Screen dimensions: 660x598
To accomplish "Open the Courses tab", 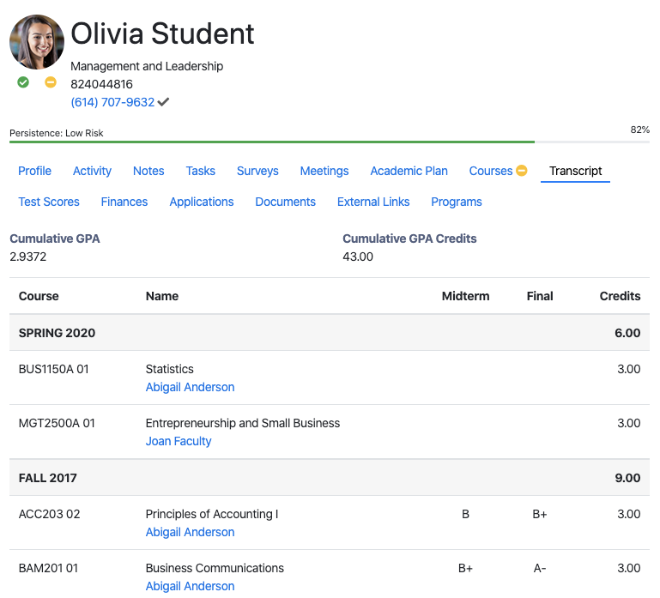I will pyautogui.click(x=491, y=171).
